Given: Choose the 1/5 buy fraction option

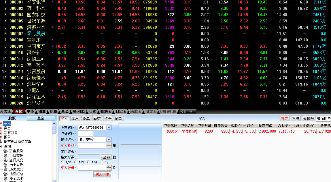Looking at the screenshot, I should tap(102, 162).
